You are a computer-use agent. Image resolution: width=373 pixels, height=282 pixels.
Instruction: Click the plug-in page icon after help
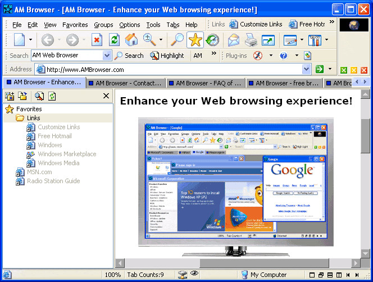click(308, 56)
